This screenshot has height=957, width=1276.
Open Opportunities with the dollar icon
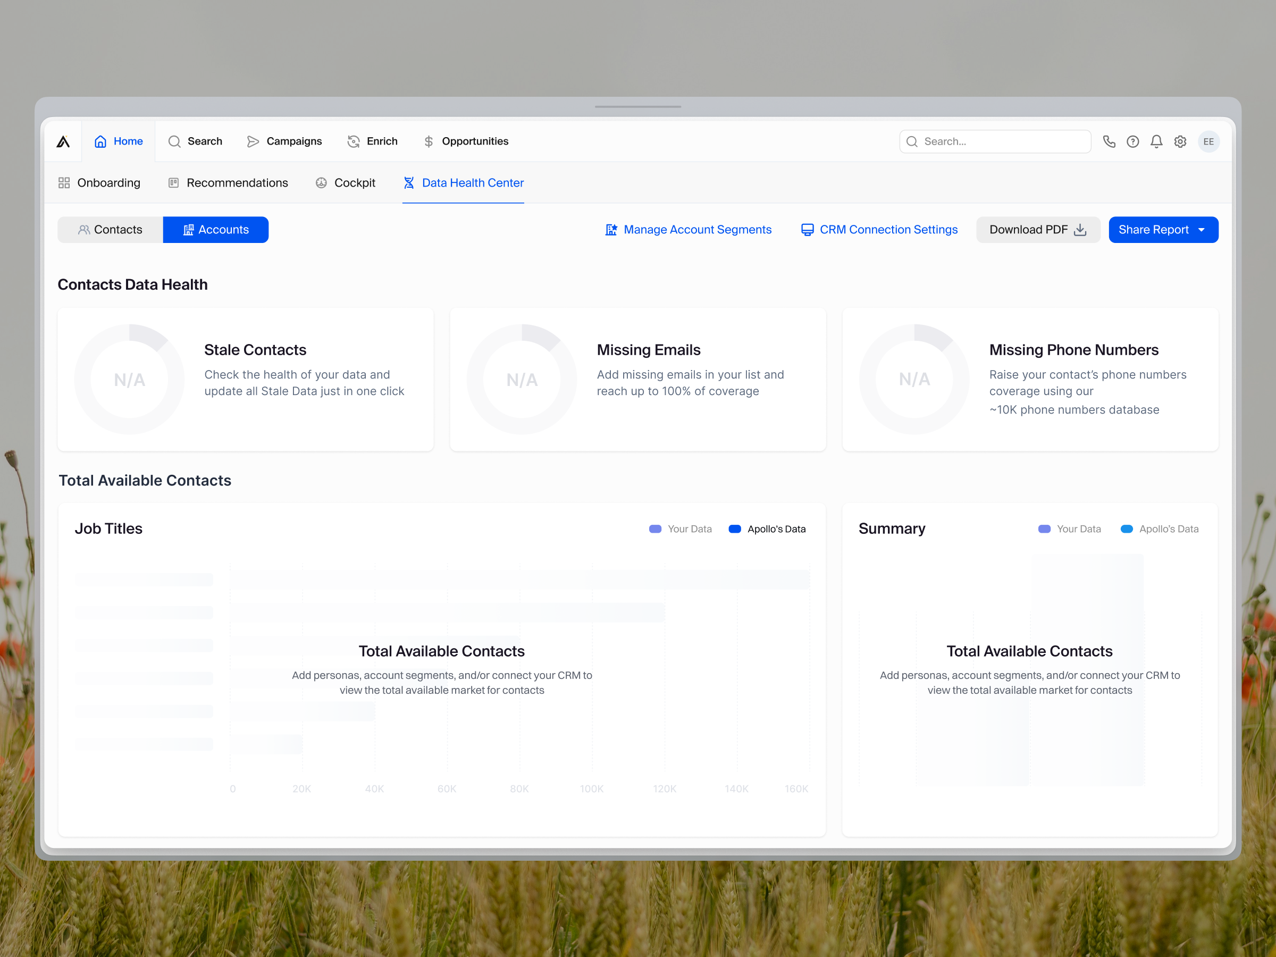(429, 141)
